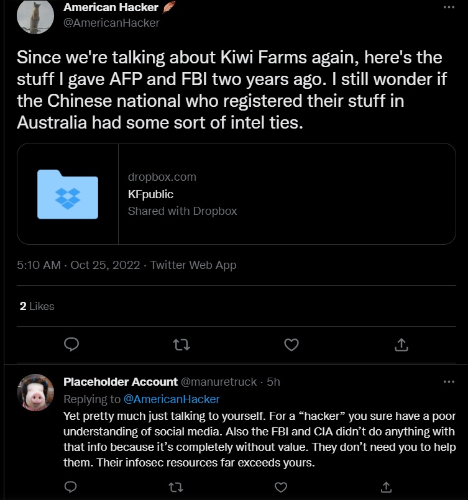Open more options for main tweet
Viewport: 468px width, 500px height.
click(449, 7)
